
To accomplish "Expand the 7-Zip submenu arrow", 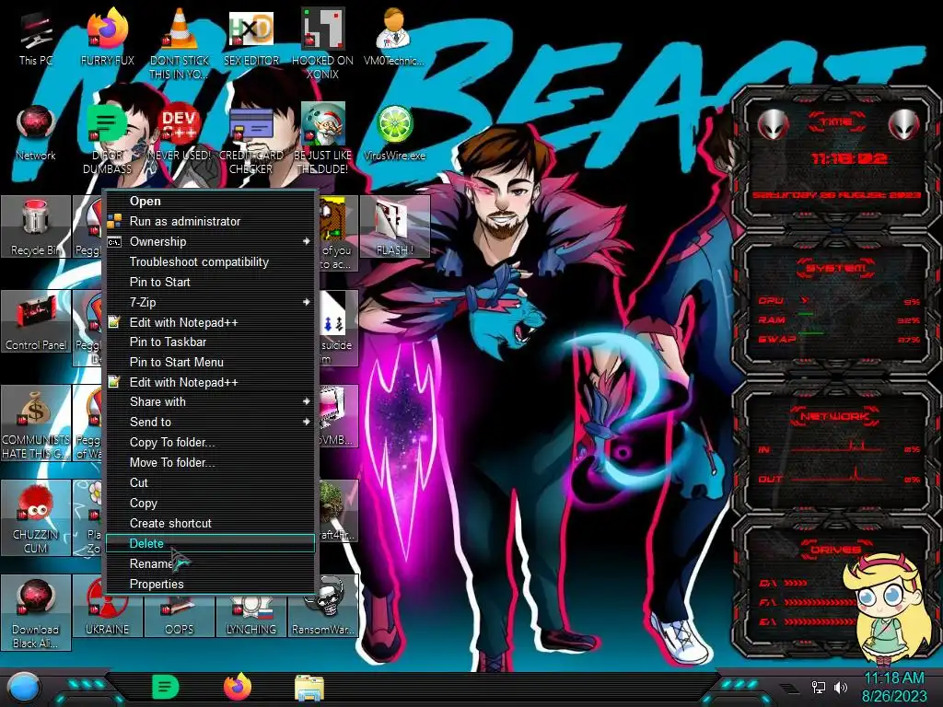I will 306,302.
